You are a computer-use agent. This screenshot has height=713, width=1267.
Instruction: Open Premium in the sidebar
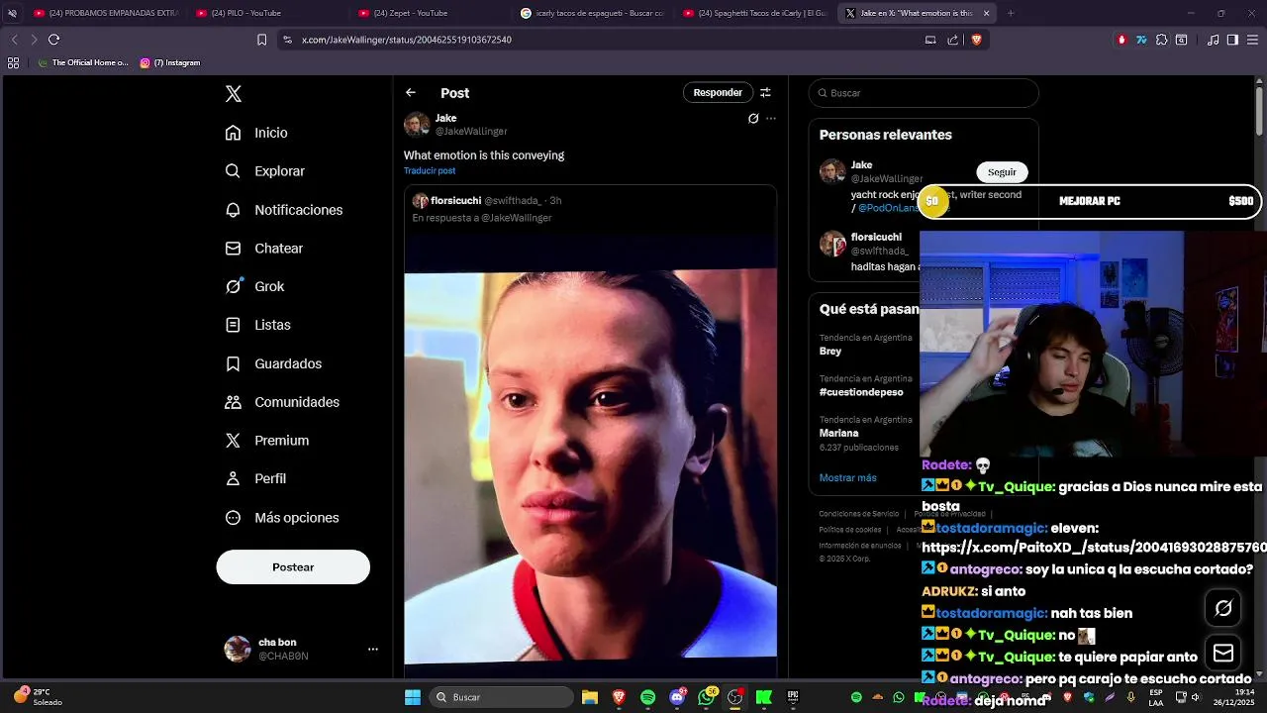(266, 441)
